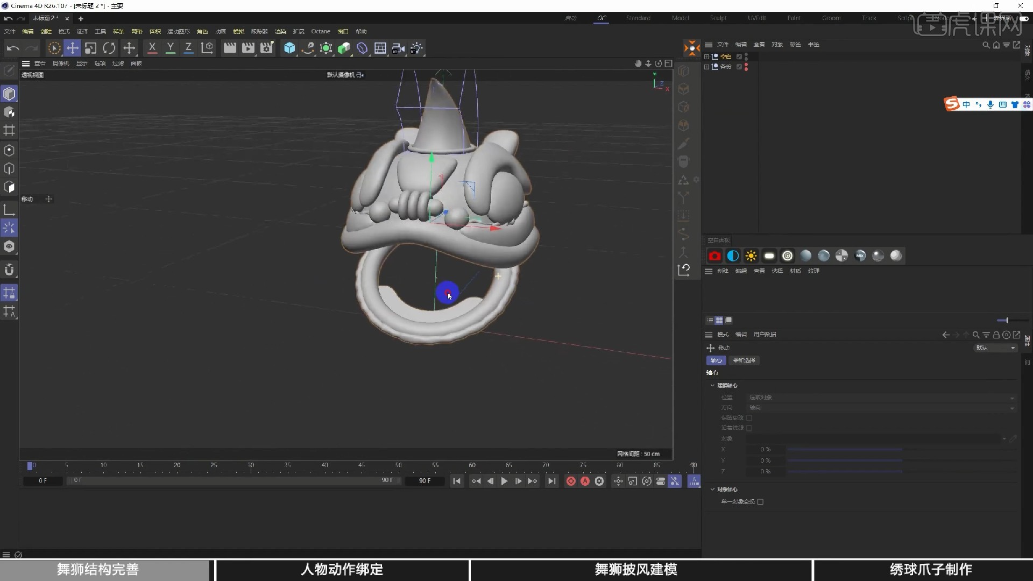1033x581 pixels.
Task: Toggle Z axis lock
Action: pyautogui.click(x=188, y=48)
